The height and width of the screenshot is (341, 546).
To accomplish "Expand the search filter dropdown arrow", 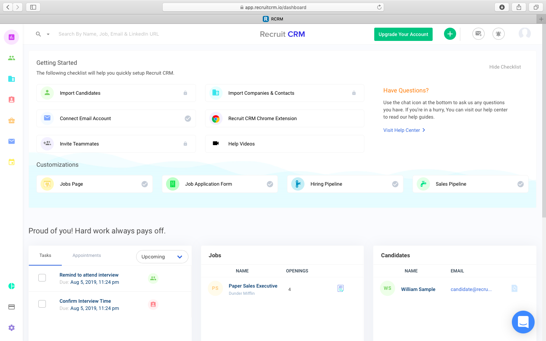I will pyautogui.click(x=48, y=34).
